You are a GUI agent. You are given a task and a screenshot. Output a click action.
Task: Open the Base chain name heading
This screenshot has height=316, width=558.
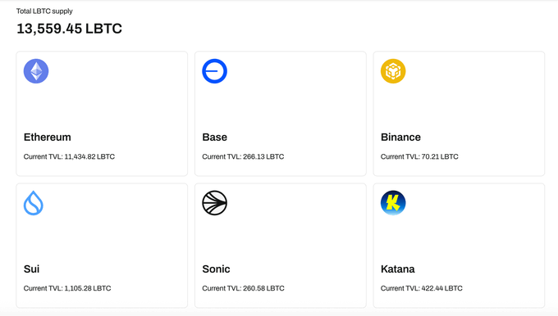[x=215, y=137]
